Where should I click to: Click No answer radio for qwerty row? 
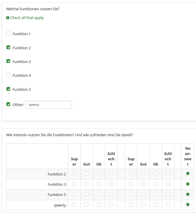[x=188, y=205]
